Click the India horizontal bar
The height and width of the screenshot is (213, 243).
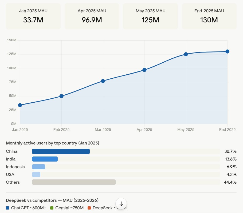[x=45, y=159]
